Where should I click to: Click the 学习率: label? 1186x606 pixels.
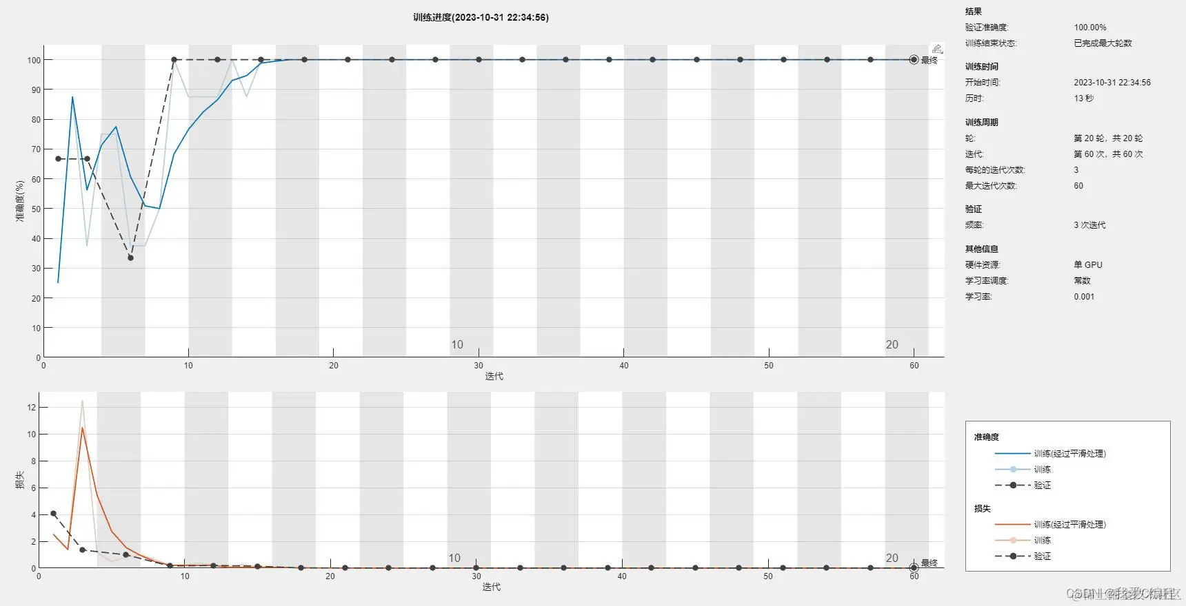pyautogui.click(x=978, y=297)
